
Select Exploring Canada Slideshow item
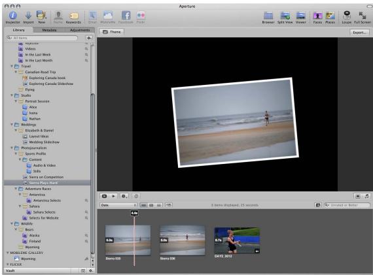click(x=51, y=84)
